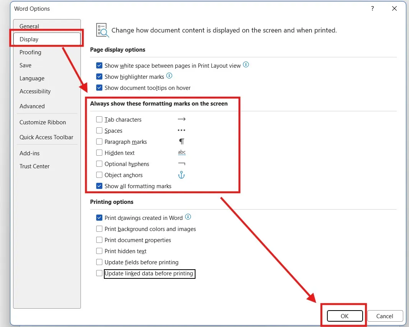The height and width of the screenshot is (327, 409).
Task: Enable Spaces formatting mark
Action: pyautogui.click(x=99, y=130)
